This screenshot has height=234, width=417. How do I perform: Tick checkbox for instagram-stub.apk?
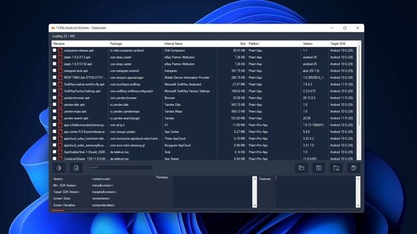pyautogui.click(x=55, y=71)
